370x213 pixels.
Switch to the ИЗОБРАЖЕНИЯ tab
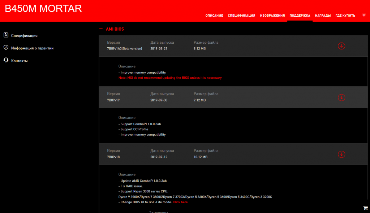[272, 16]
